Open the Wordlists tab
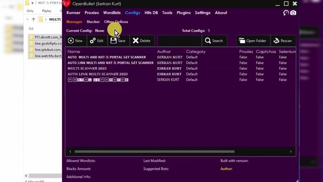Image resolution: width=323 pixels, height=182 pixels. point(112,13)
